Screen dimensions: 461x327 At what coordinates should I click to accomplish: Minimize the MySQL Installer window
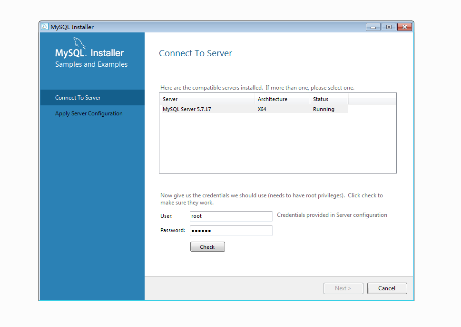(x=373, y=27)
